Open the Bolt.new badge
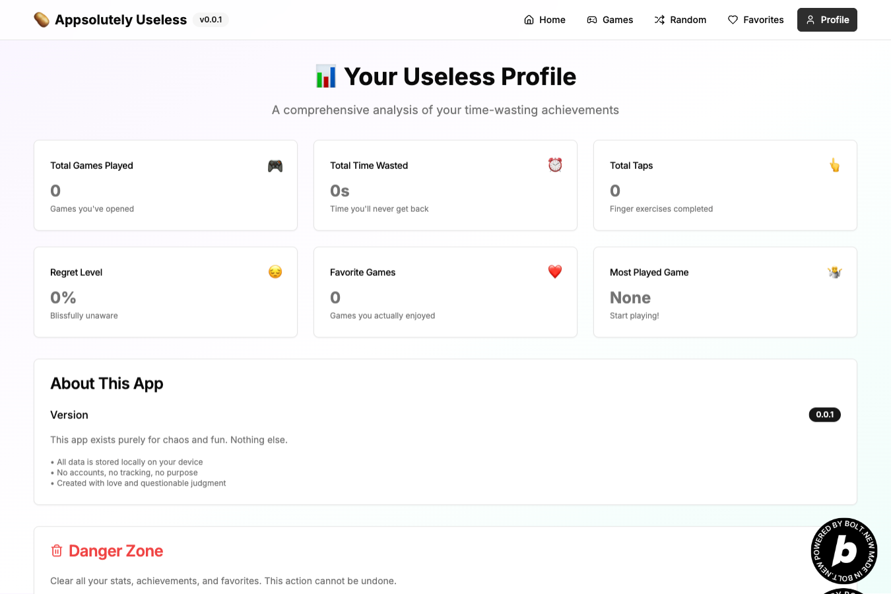Viewport: 891px width, 594px height. 843,550
